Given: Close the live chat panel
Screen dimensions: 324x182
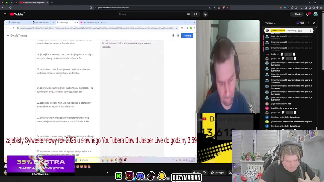Looking at the screenshot, I should pos(314,23).
